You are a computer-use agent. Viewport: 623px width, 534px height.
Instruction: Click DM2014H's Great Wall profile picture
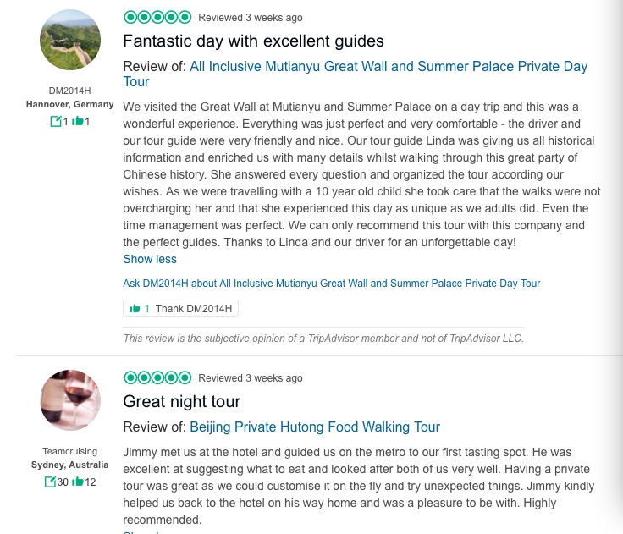pyautogui.click(x=70, y=40)
